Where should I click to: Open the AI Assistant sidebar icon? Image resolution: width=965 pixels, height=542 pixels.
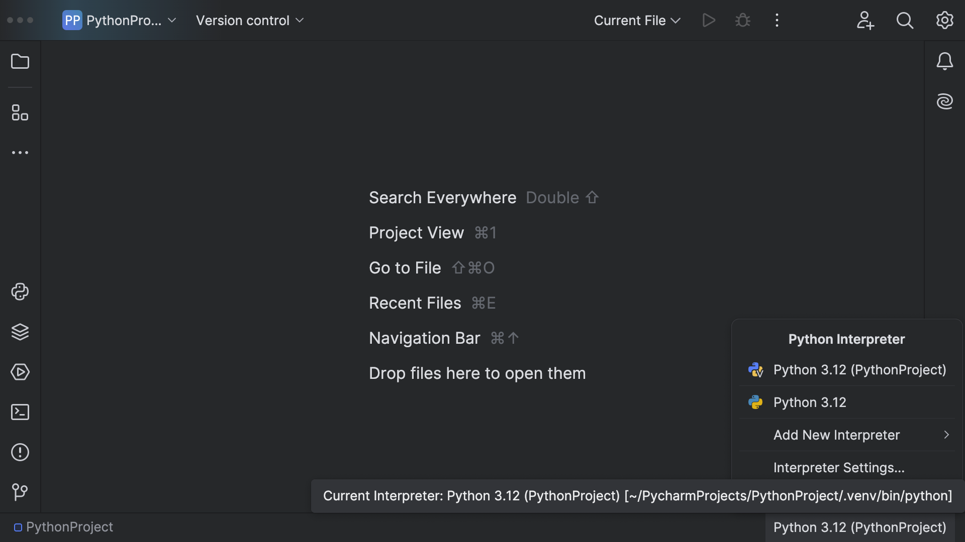pos(945,101)
